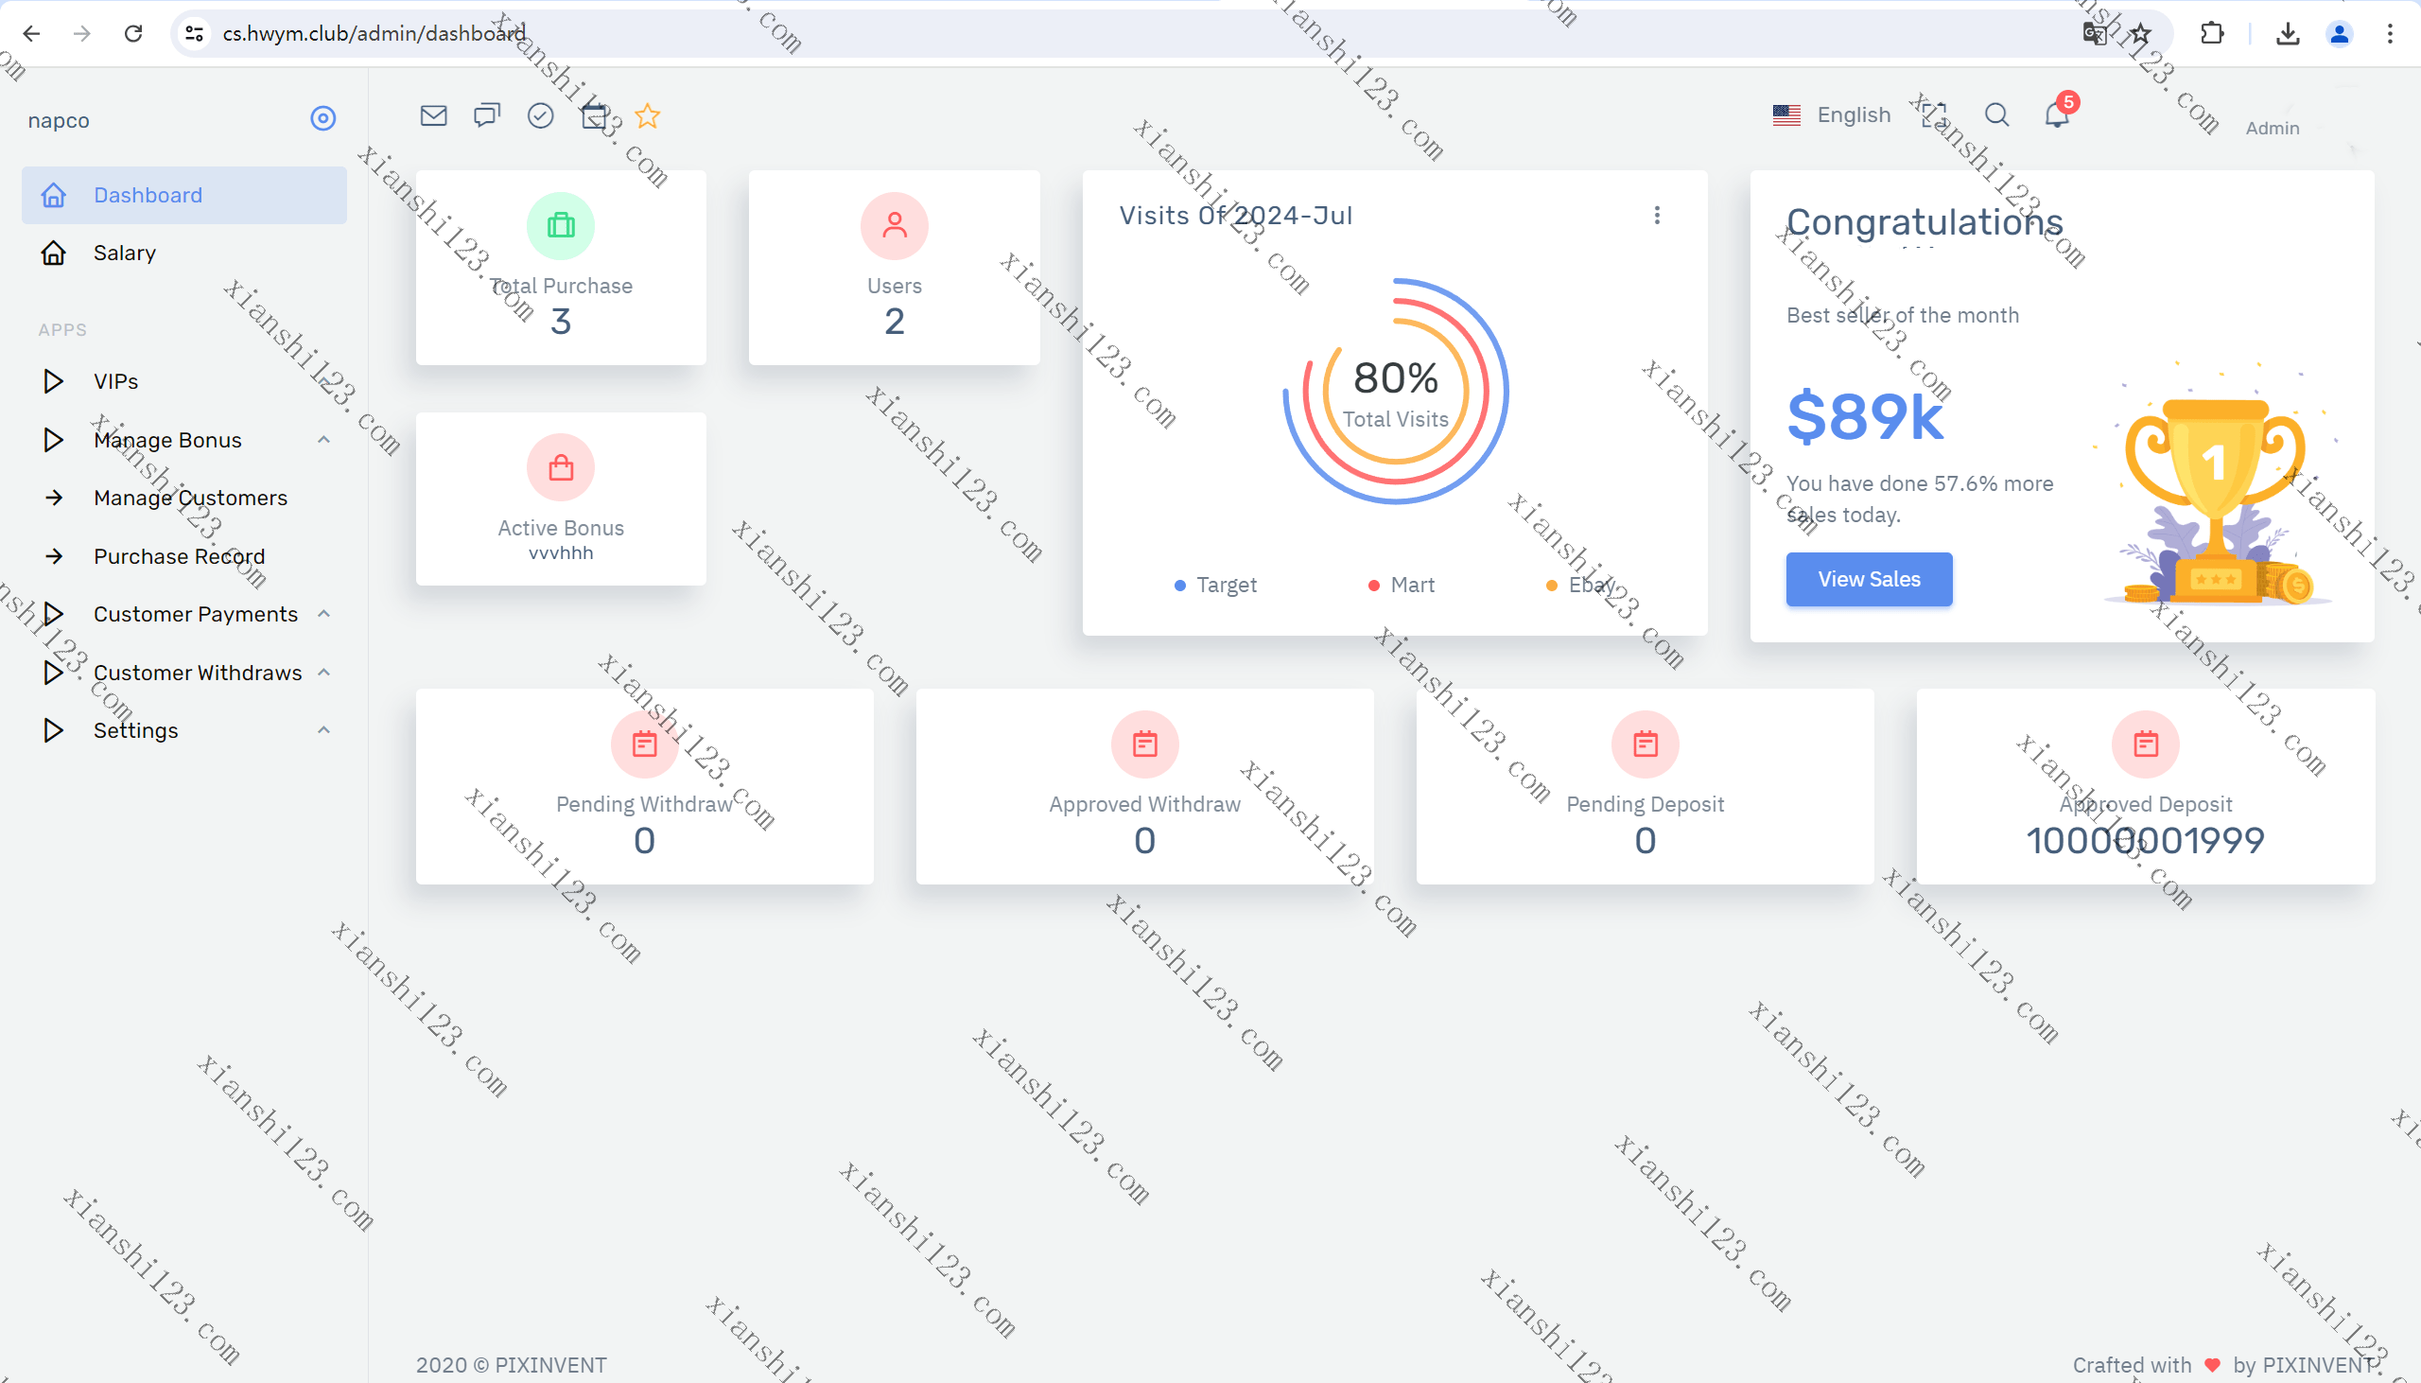
Task: Open the English language dropdown
Action: click(1832, 114)
